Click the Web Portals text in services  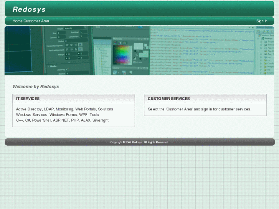(x=86, y=109)
